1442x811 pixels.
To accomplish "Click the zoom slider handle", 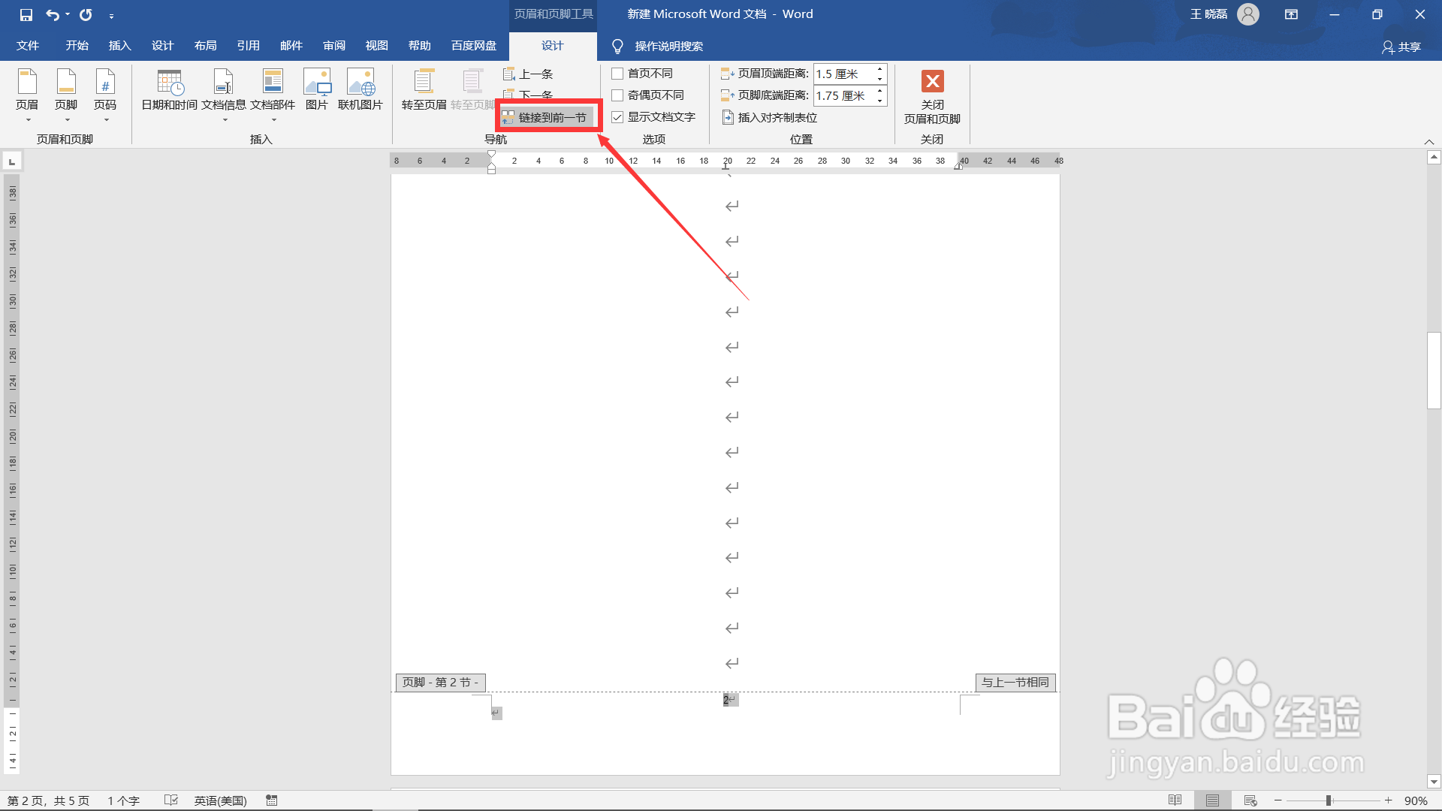I will click(1329, 800).
